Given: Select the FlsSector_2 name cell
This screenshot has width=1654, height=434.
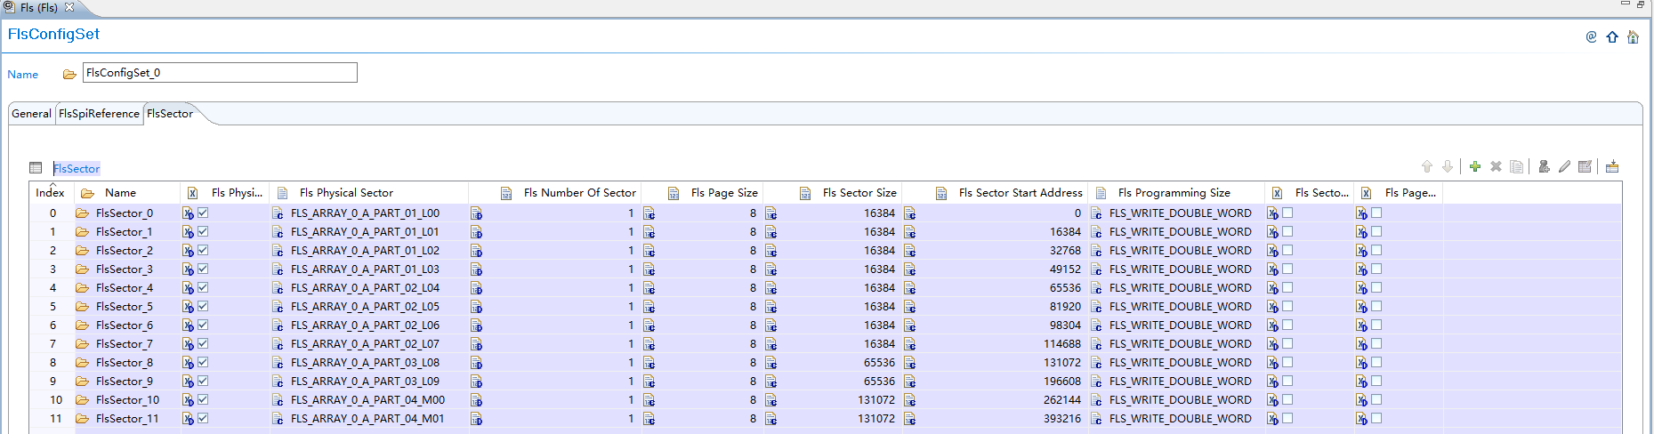Looking at the screenshot, I should [125, 251].
